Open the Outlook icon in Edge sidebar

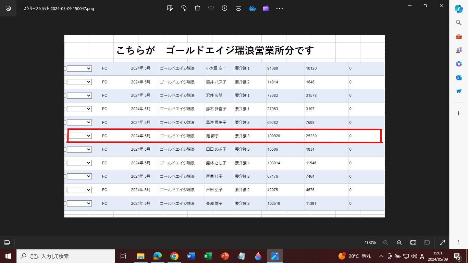[459, 78]
